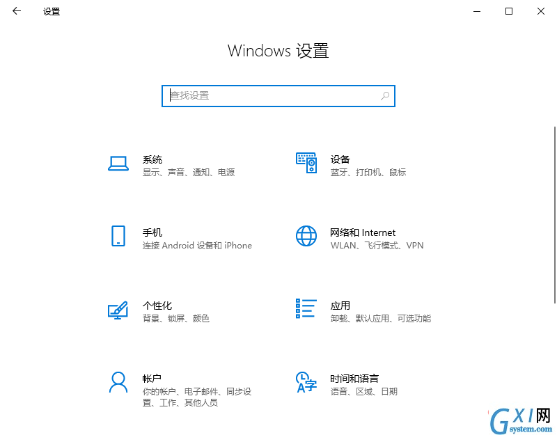Click the text 你的帐户、电子邮件、同步设置、工作、其他人员
The image size is (557, 435).
tap(197, 397)
